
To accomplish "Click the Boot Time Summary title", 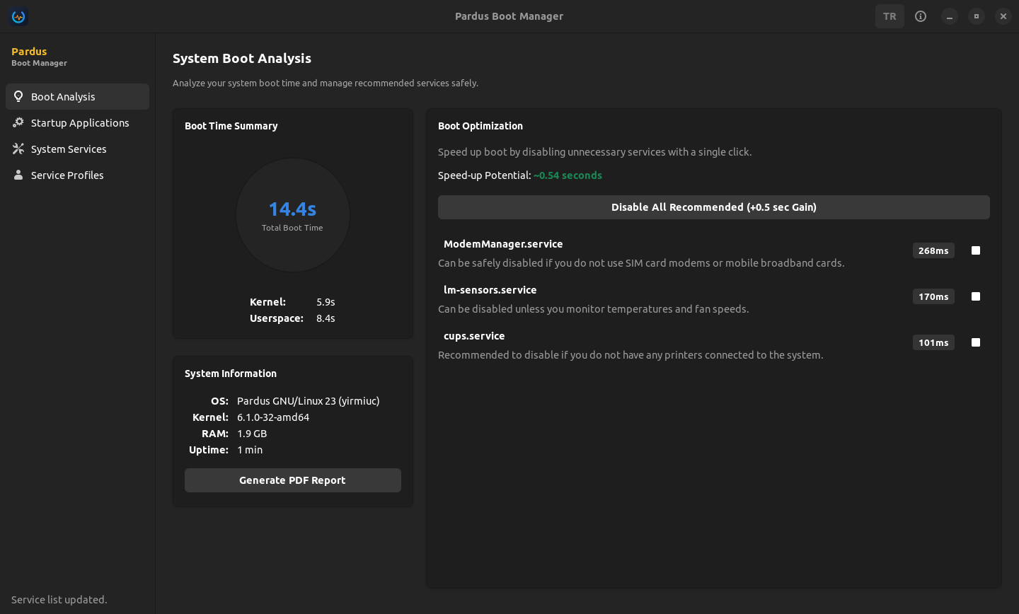I will click(231, 126).
